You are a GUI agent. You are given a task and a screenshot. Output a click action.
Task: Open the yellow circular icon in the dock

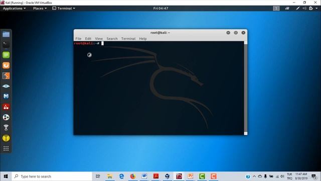tap(6, 138)
